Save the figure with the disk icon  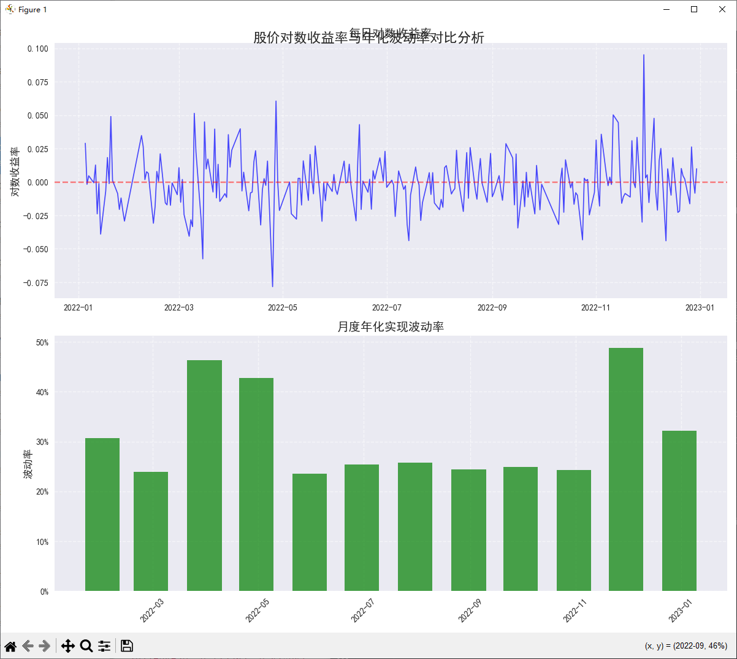click(127, 646)
